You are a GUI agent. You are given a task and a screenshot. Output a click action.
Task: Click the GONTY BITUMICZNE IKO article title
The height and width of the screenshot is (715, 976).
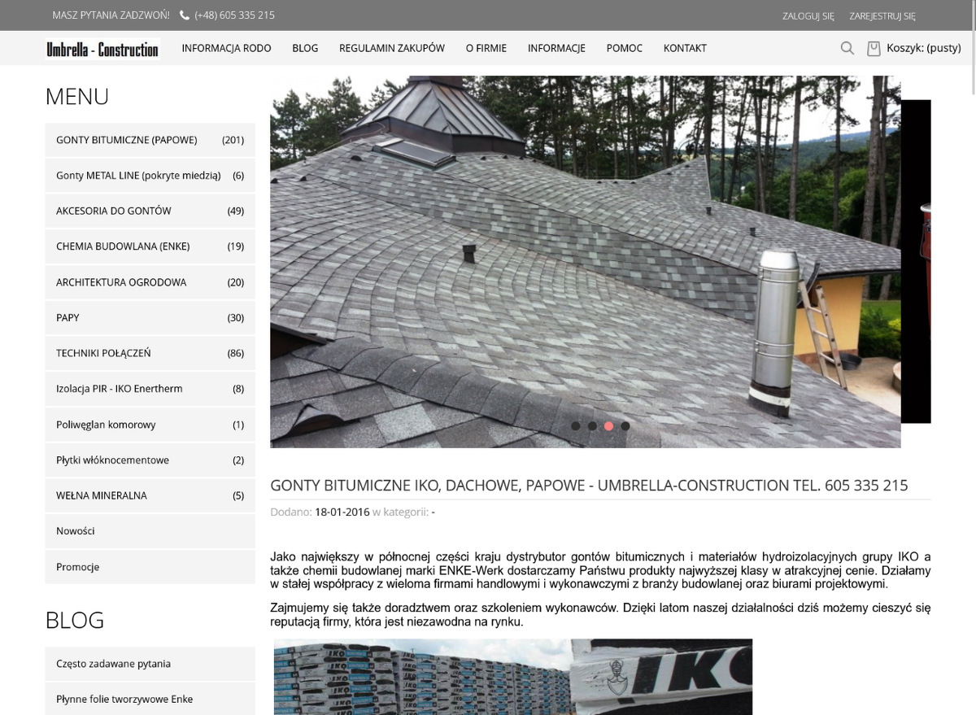pos(589,486)
